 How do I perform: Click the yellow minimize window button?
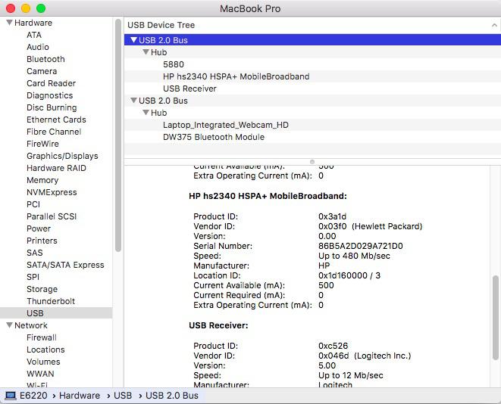pyautogui.click(x=26, y=8)
